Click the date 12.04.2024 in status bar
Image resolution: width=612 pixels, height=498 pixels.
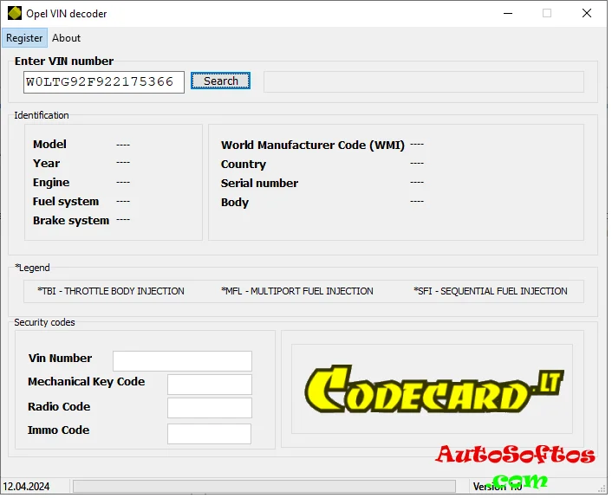coord(27,487)
